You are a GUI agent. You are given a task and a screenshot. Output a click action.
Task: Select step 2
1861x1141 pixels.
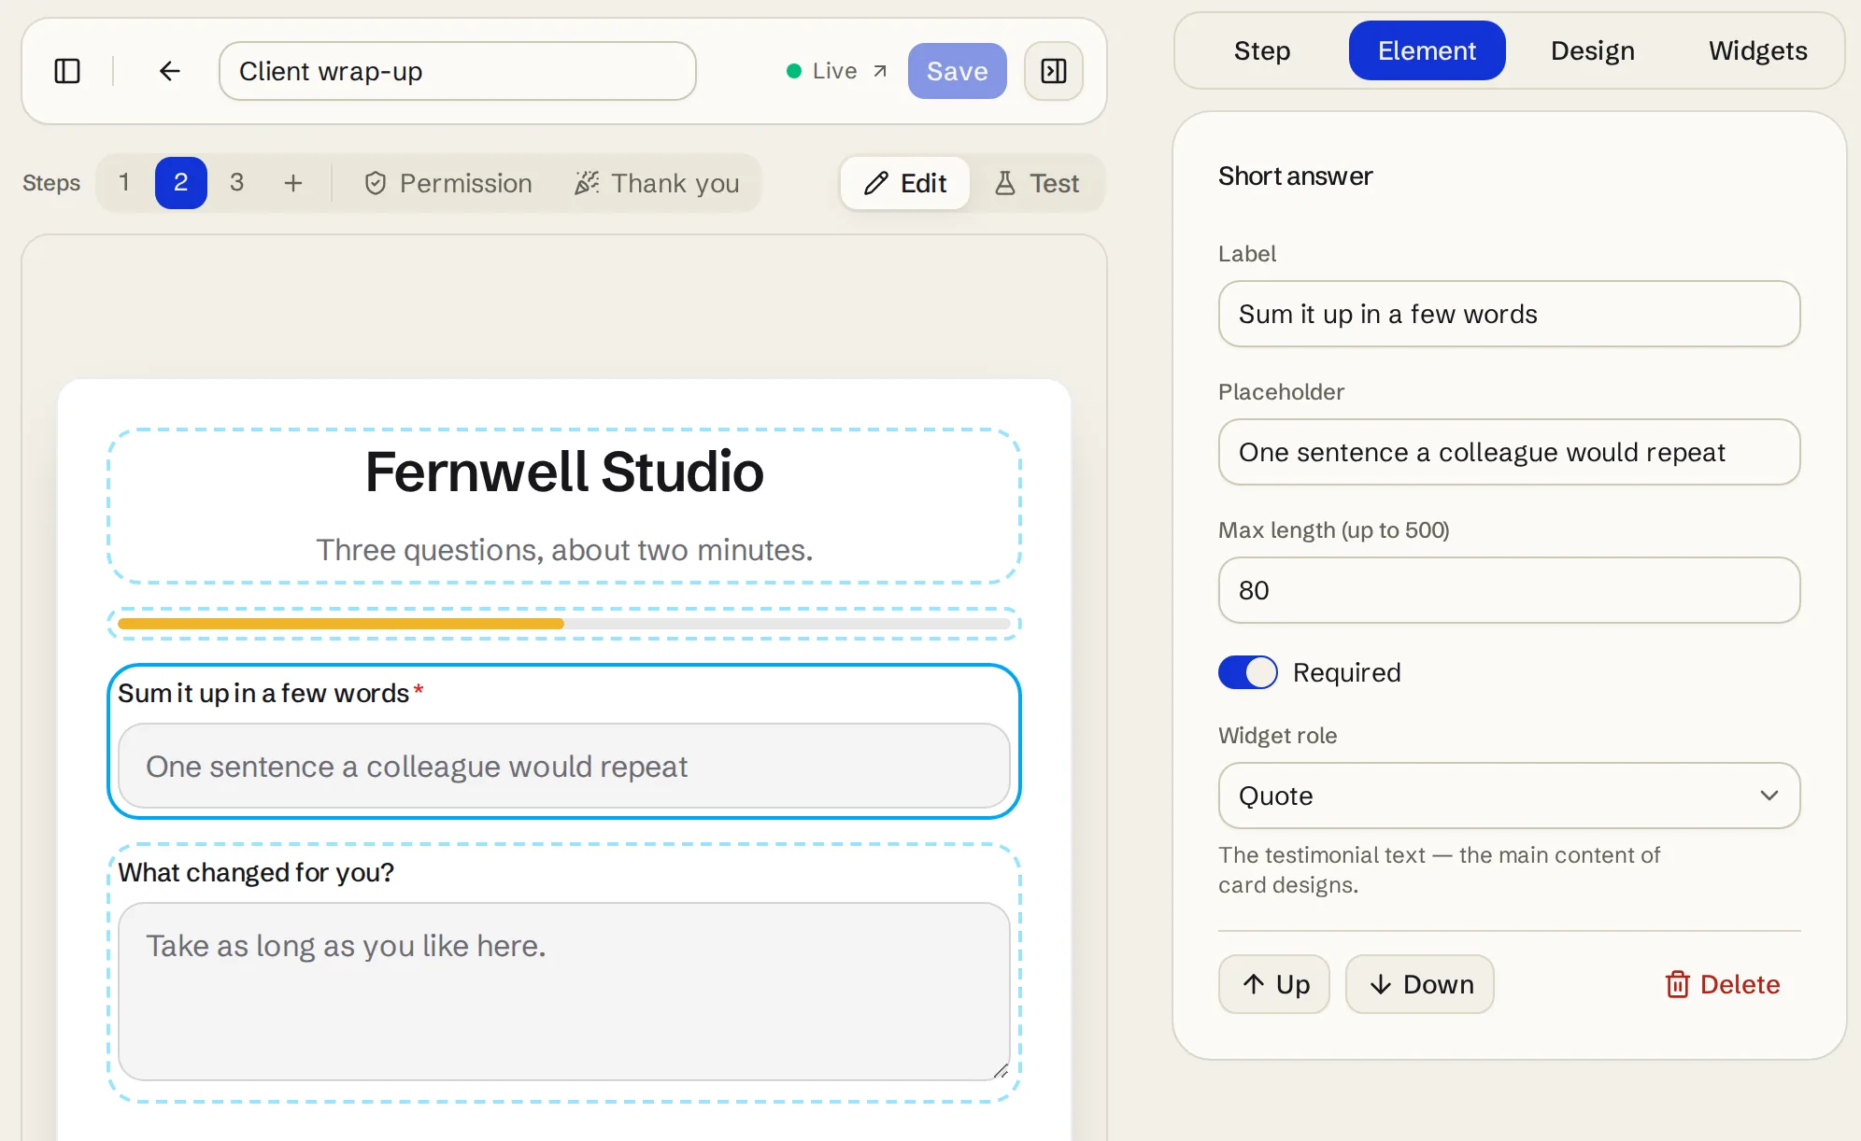point(181,183)
